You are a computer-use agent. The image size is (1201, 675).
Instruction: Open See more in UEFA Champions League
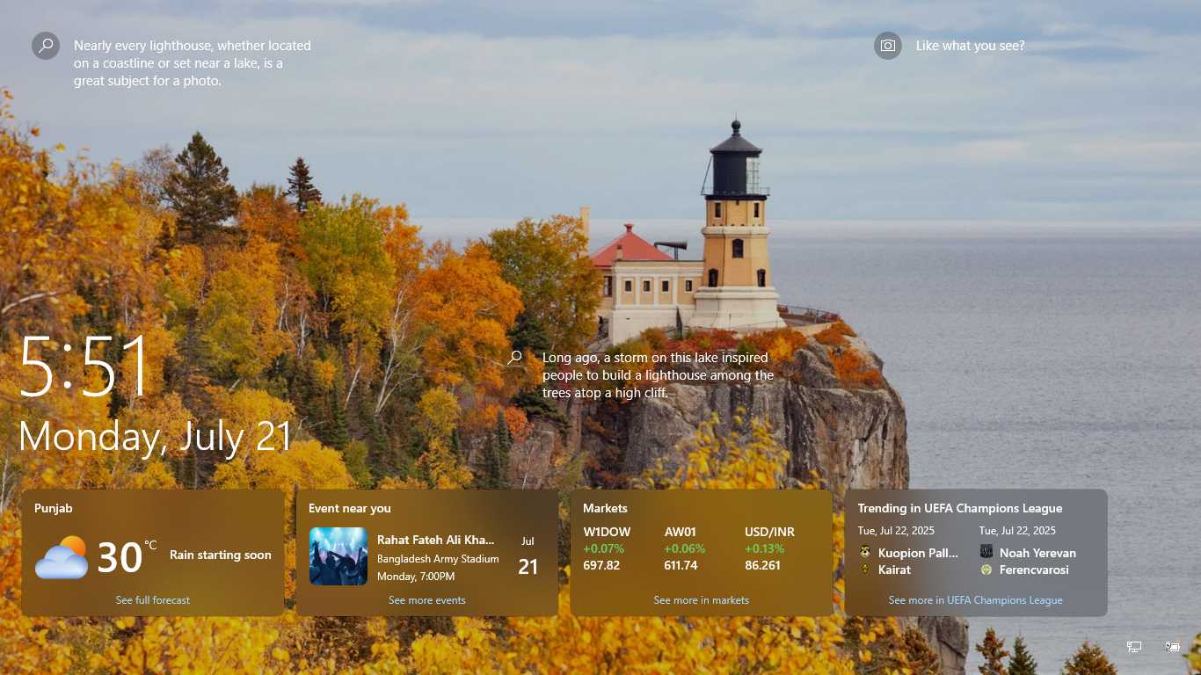pyautogui.click(x=976, y=600)
